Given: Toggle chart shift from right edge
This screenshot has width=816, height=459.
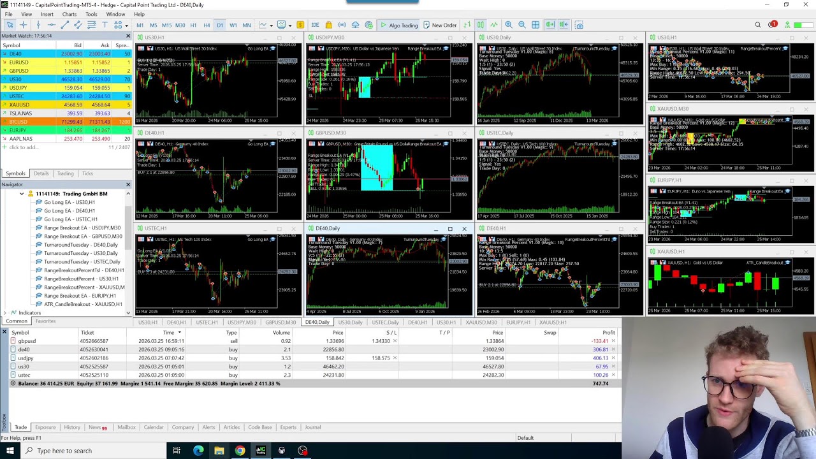Looking at the screenshot, I should click(564, 25).
